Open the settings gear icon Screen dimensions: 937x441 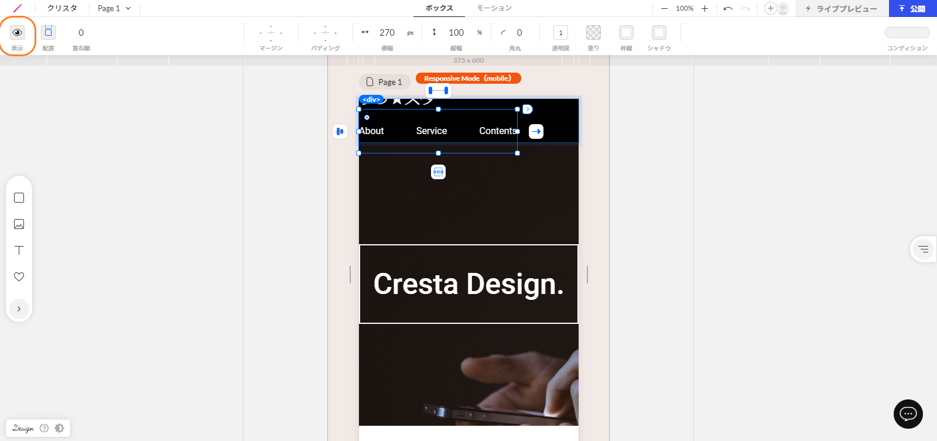coord(59,428)
